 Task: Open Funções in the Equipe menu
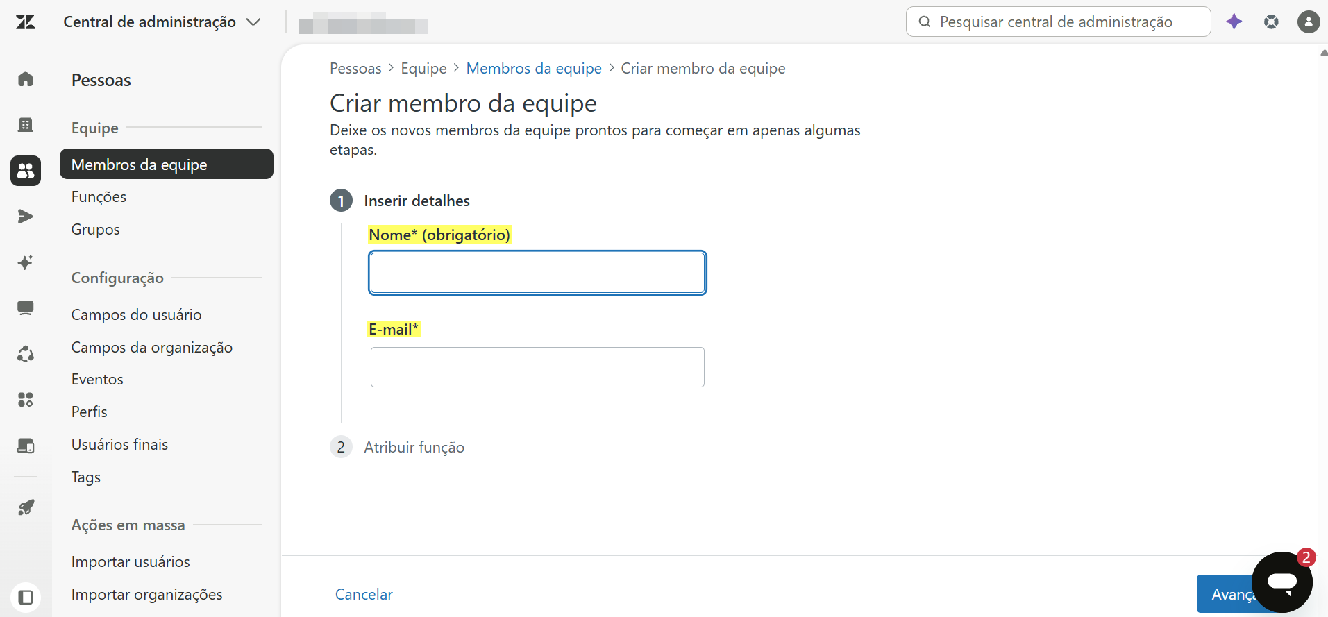[x=99, y=197]
